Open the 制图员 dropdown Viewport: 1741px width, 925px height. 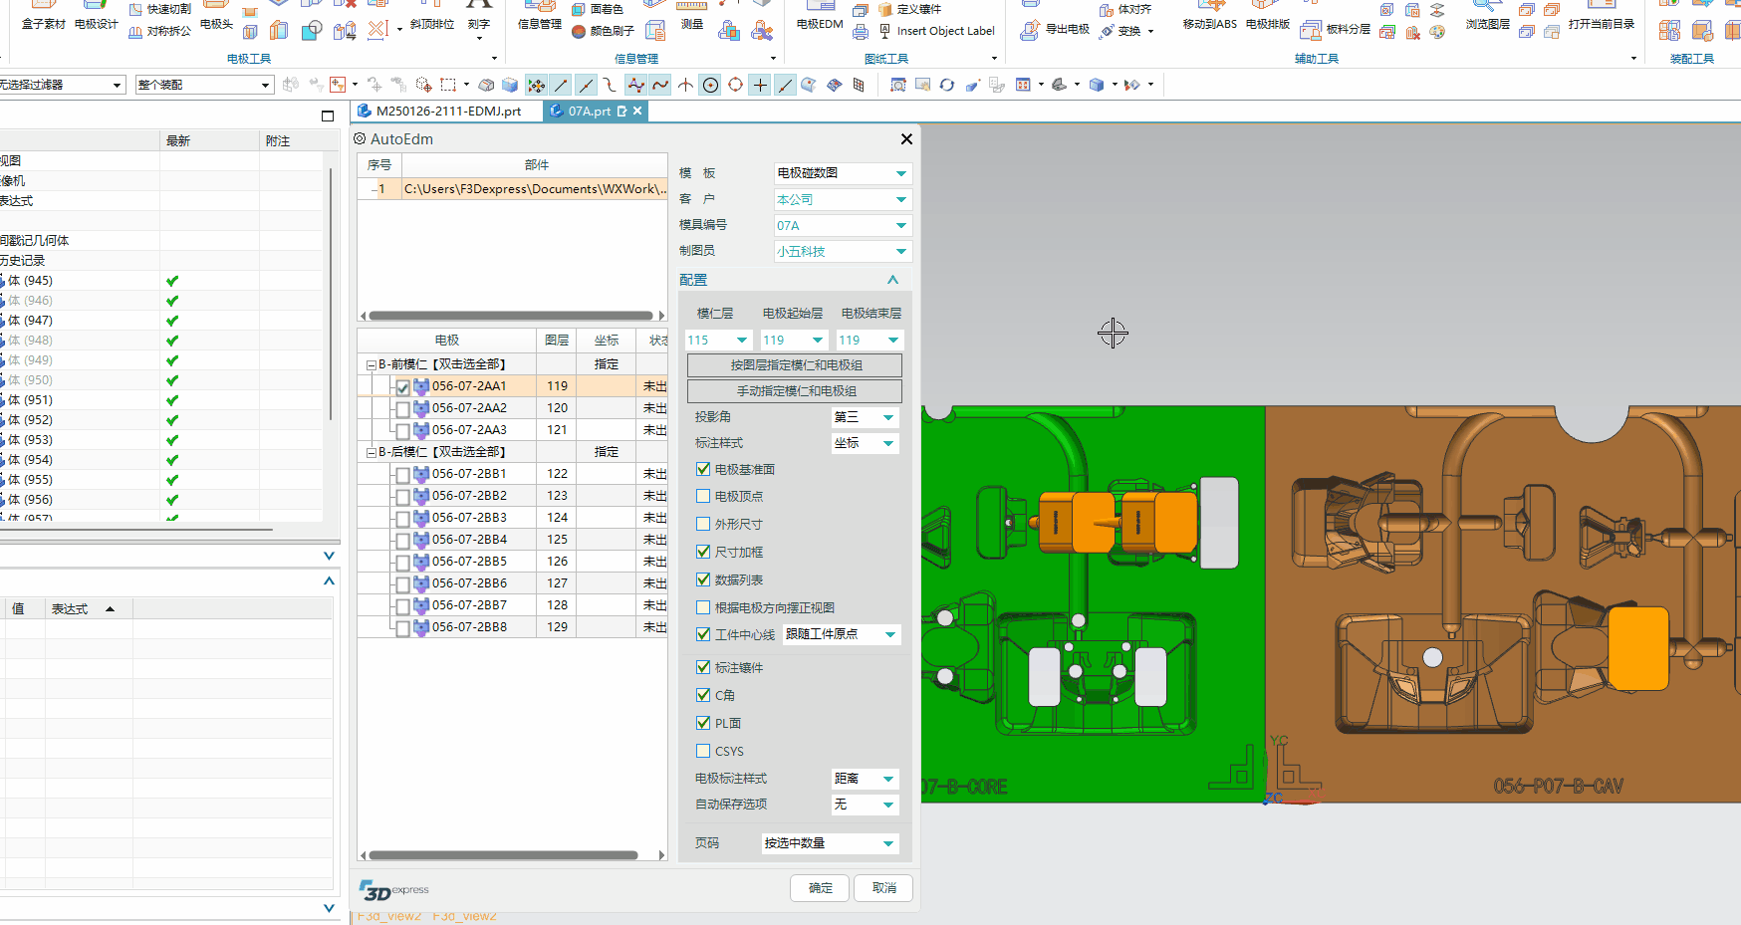(x=843, y=251)
